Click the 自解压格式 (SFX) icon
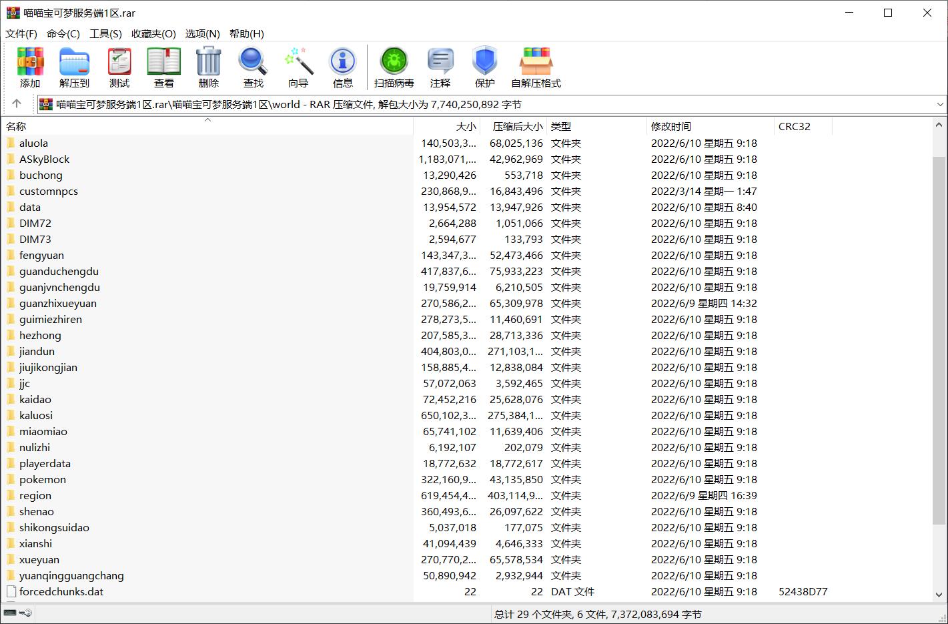Screen dimensions: 948x624 pyautogui.click(x=536, y=61)
